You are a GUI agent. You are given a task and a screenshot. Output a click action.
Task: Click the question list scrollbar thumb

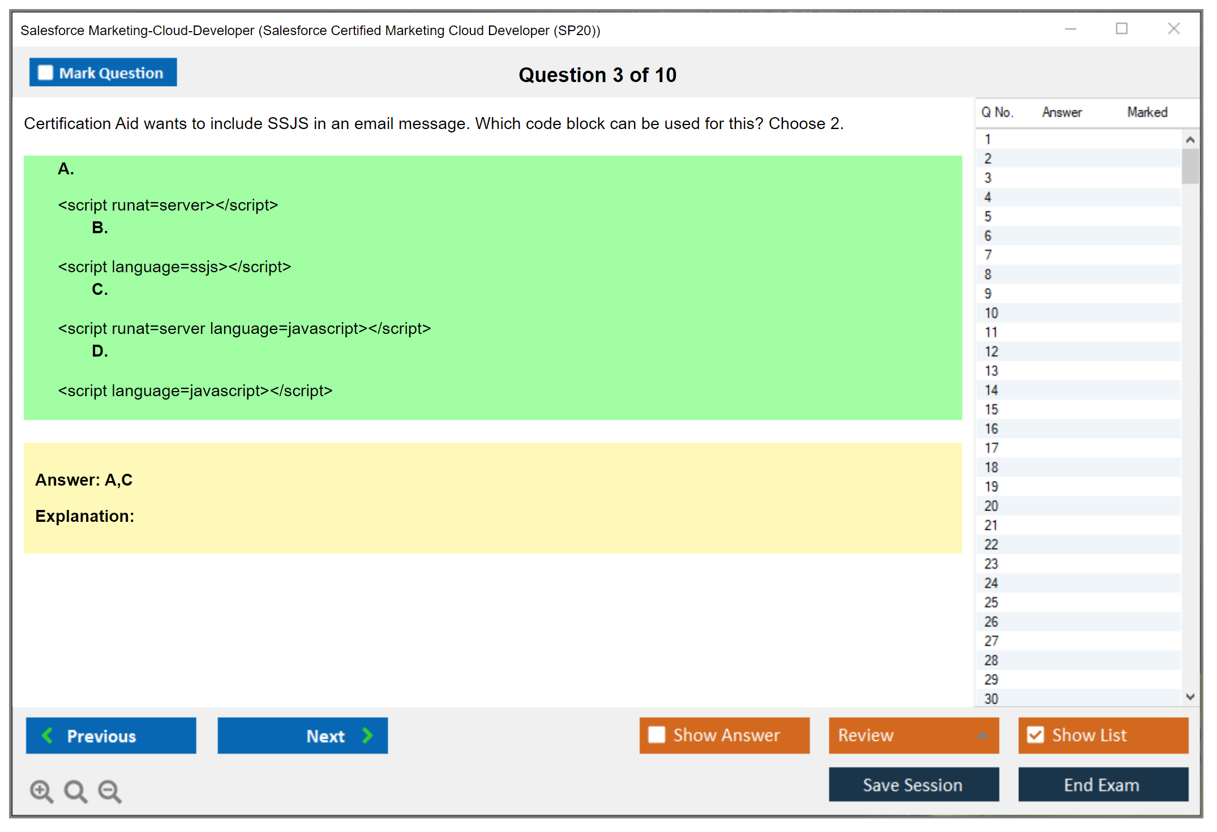[x=1190, y=166]
